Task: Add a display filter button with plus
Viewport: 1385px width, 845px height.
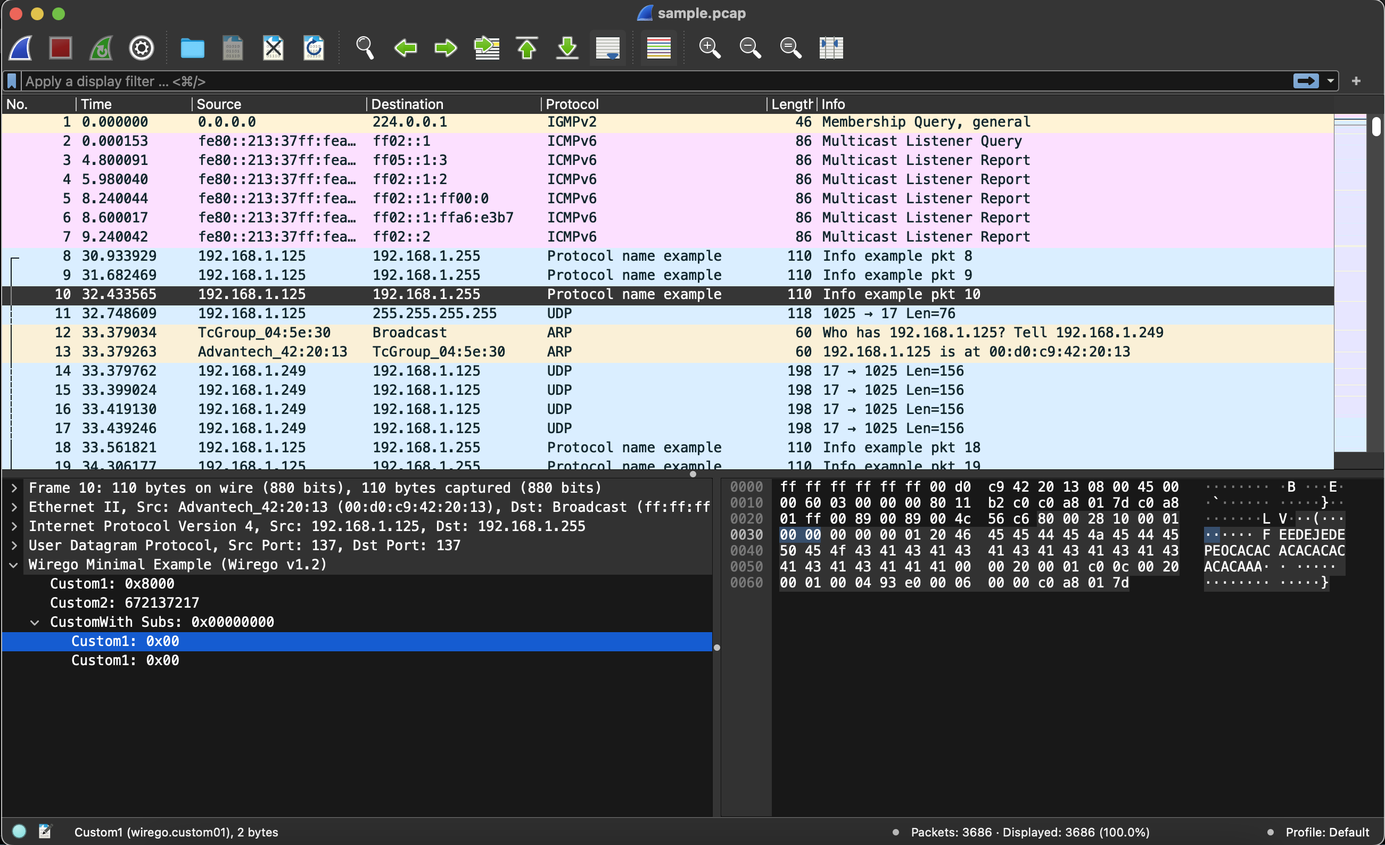Action: coord(1356,81)
